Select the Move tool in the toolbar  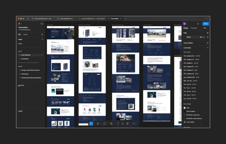tap(91, 124)
